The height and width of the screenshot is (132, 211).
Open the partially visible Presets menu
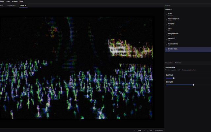click(2, 2)
